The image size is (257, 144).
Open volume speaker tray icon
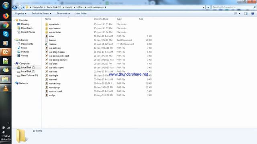4,132
